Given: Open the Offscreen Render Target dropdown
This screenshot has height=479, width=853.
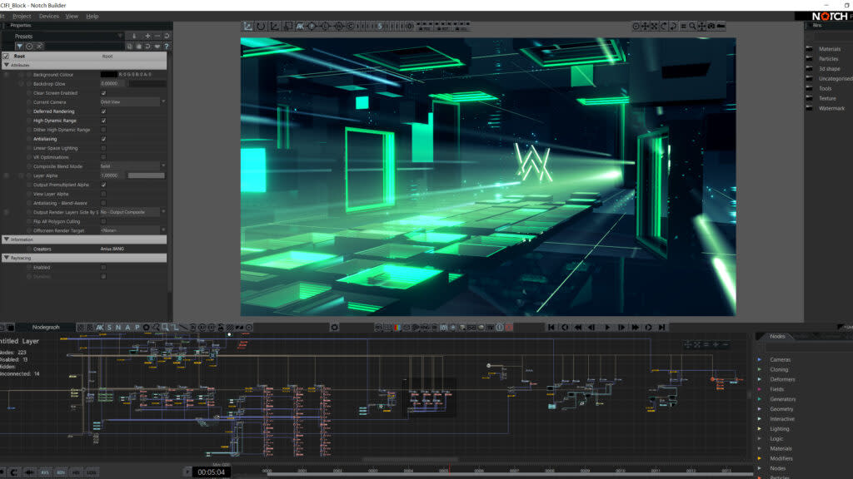Looking at the screenshot, I should pyautogui.click(x=132, y=230).
